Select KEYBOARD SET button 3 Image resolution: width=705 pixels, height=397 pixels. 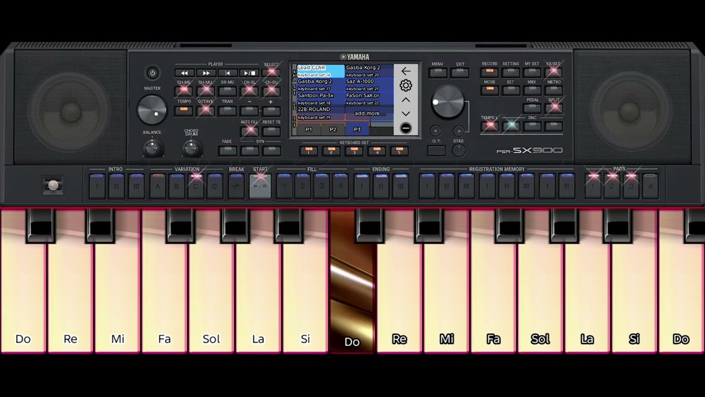pyautogui.click(x=354, y=151)
